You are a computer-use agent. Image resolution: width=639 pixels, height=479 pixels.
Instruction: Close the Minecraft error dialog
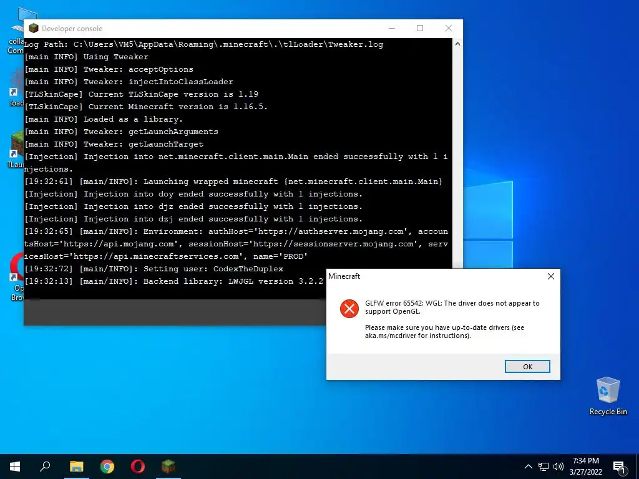551,276
